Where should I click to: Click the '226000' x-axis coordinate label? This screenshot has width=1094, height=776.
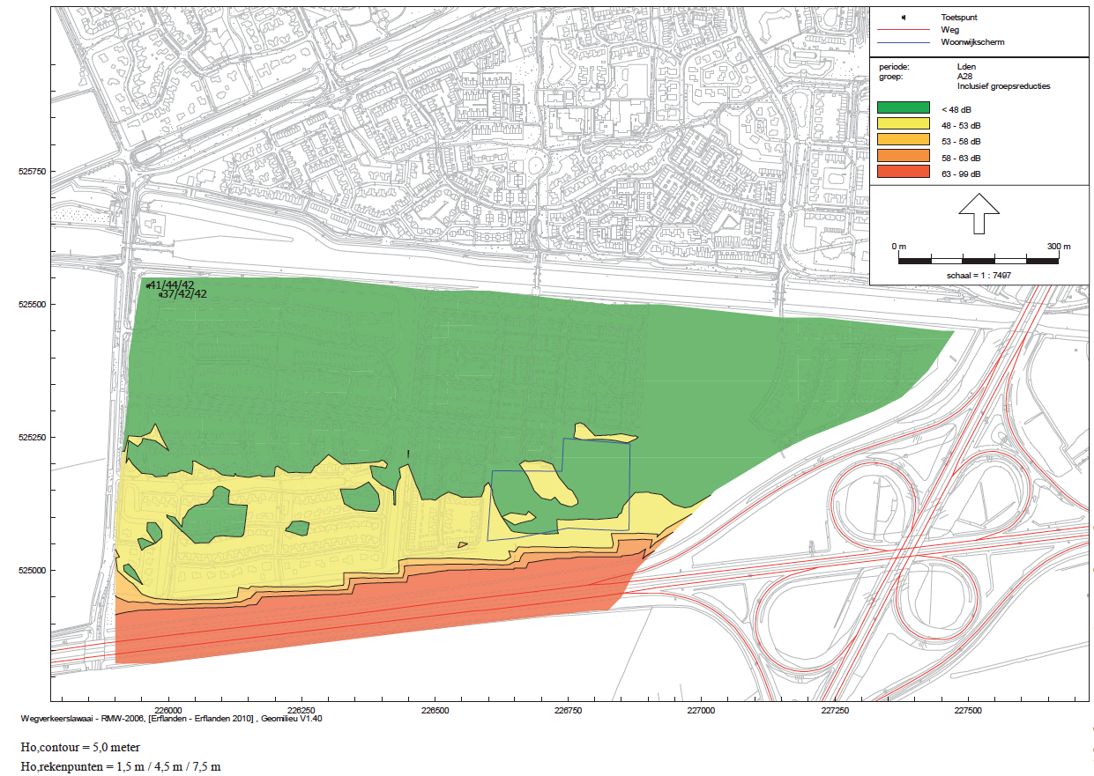(x=167, y=709)
